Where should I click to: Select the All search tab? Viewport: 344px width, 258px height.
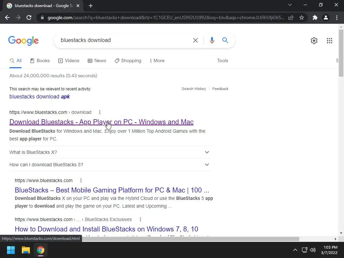pos(15,61)
